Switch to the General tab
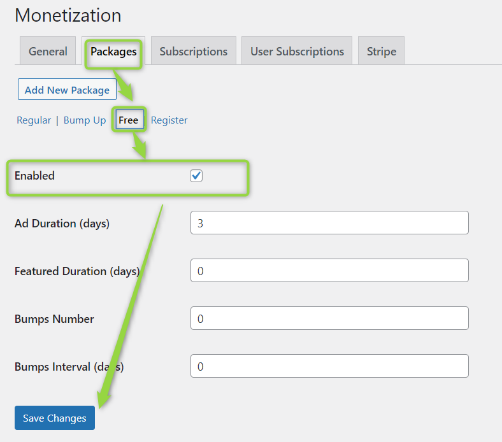502x442 pixels. click(x=48, y=52)
